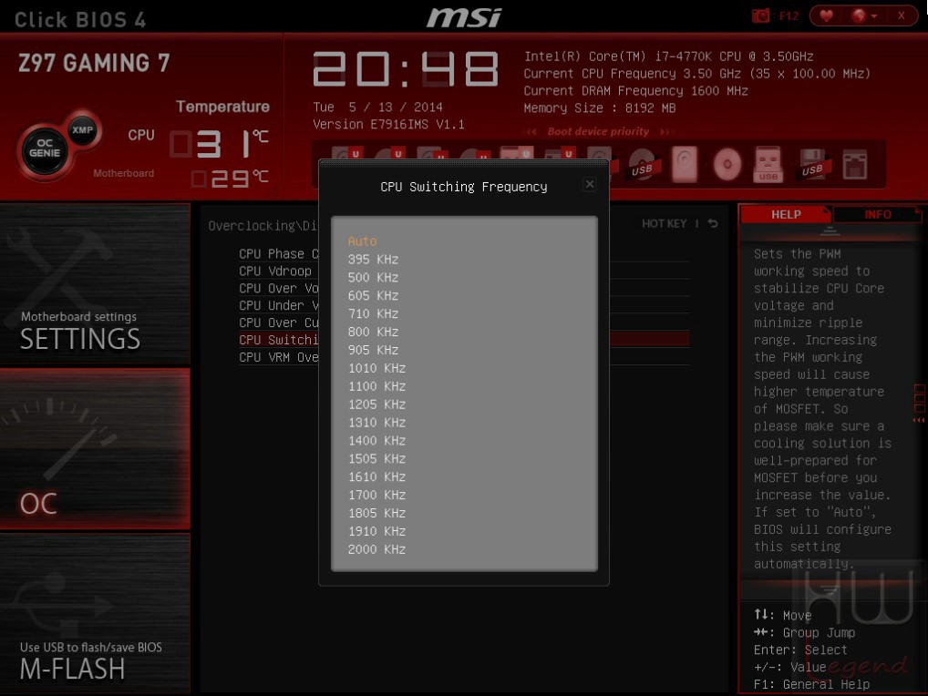Set switching frequency to 800 KHz

coord(374,332)
